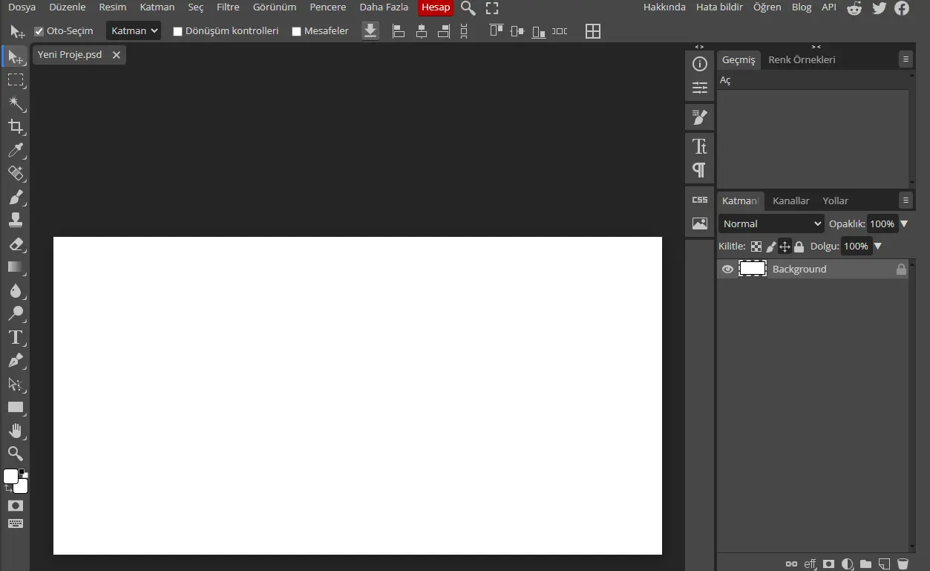Hide the Background layer with eye icon

tap(727, 269)
